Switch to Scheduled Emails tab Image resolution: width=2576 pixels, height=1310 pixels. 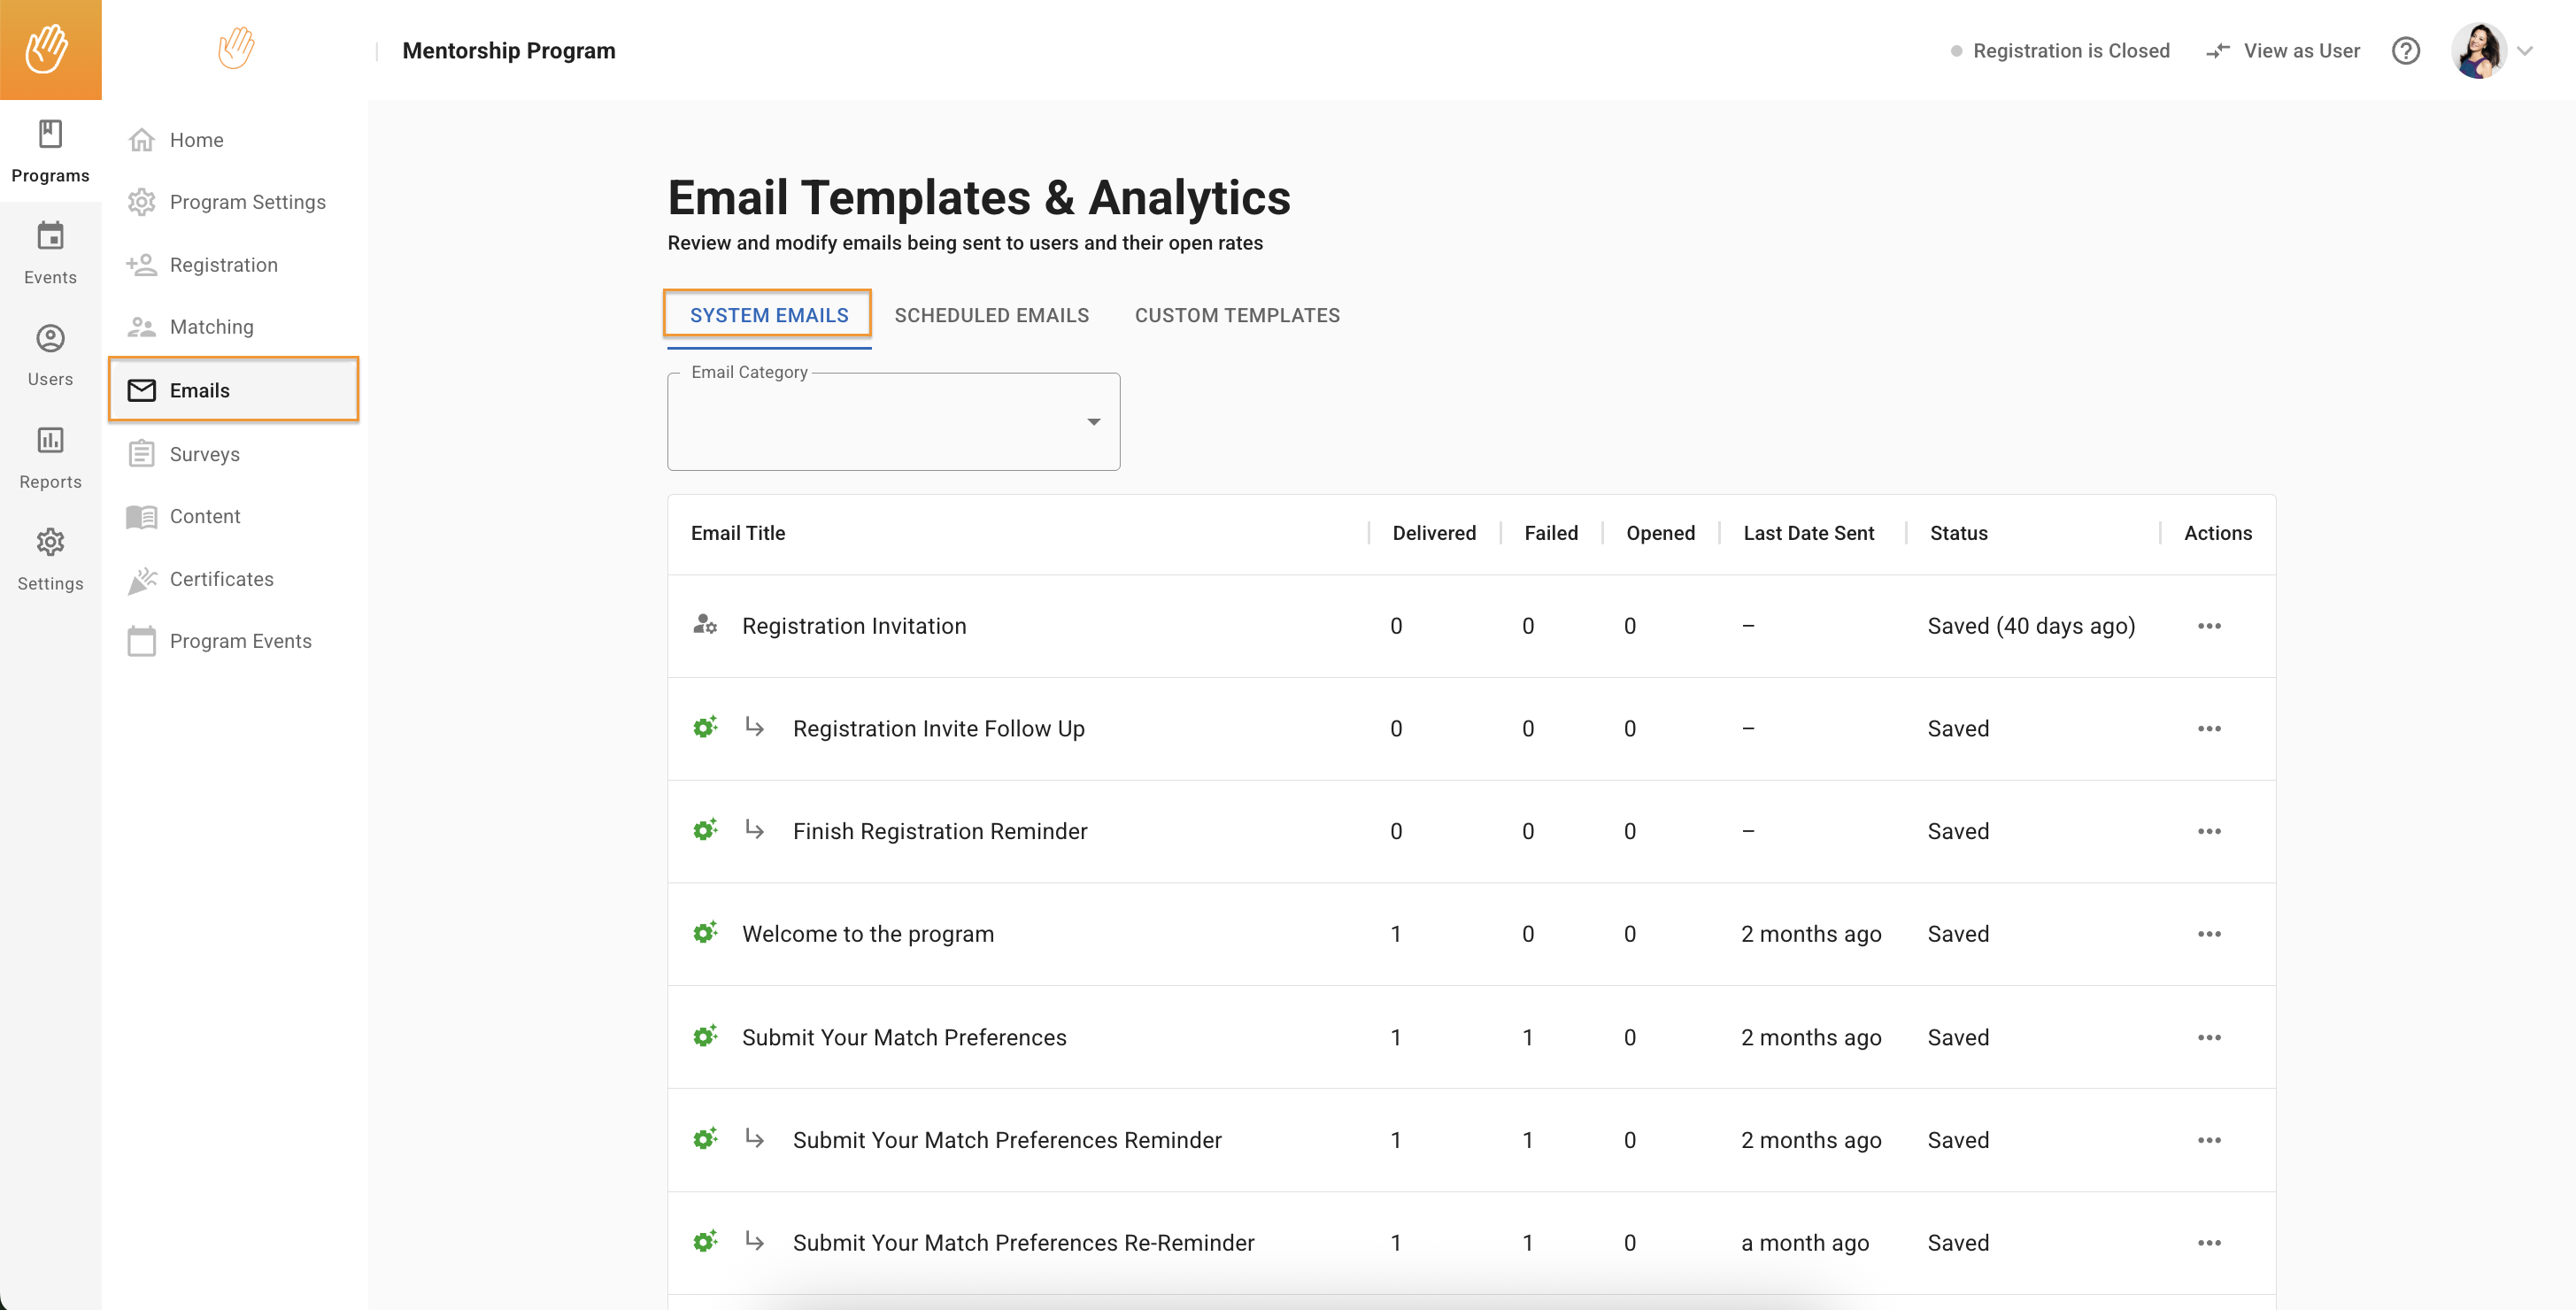(991, 315)
